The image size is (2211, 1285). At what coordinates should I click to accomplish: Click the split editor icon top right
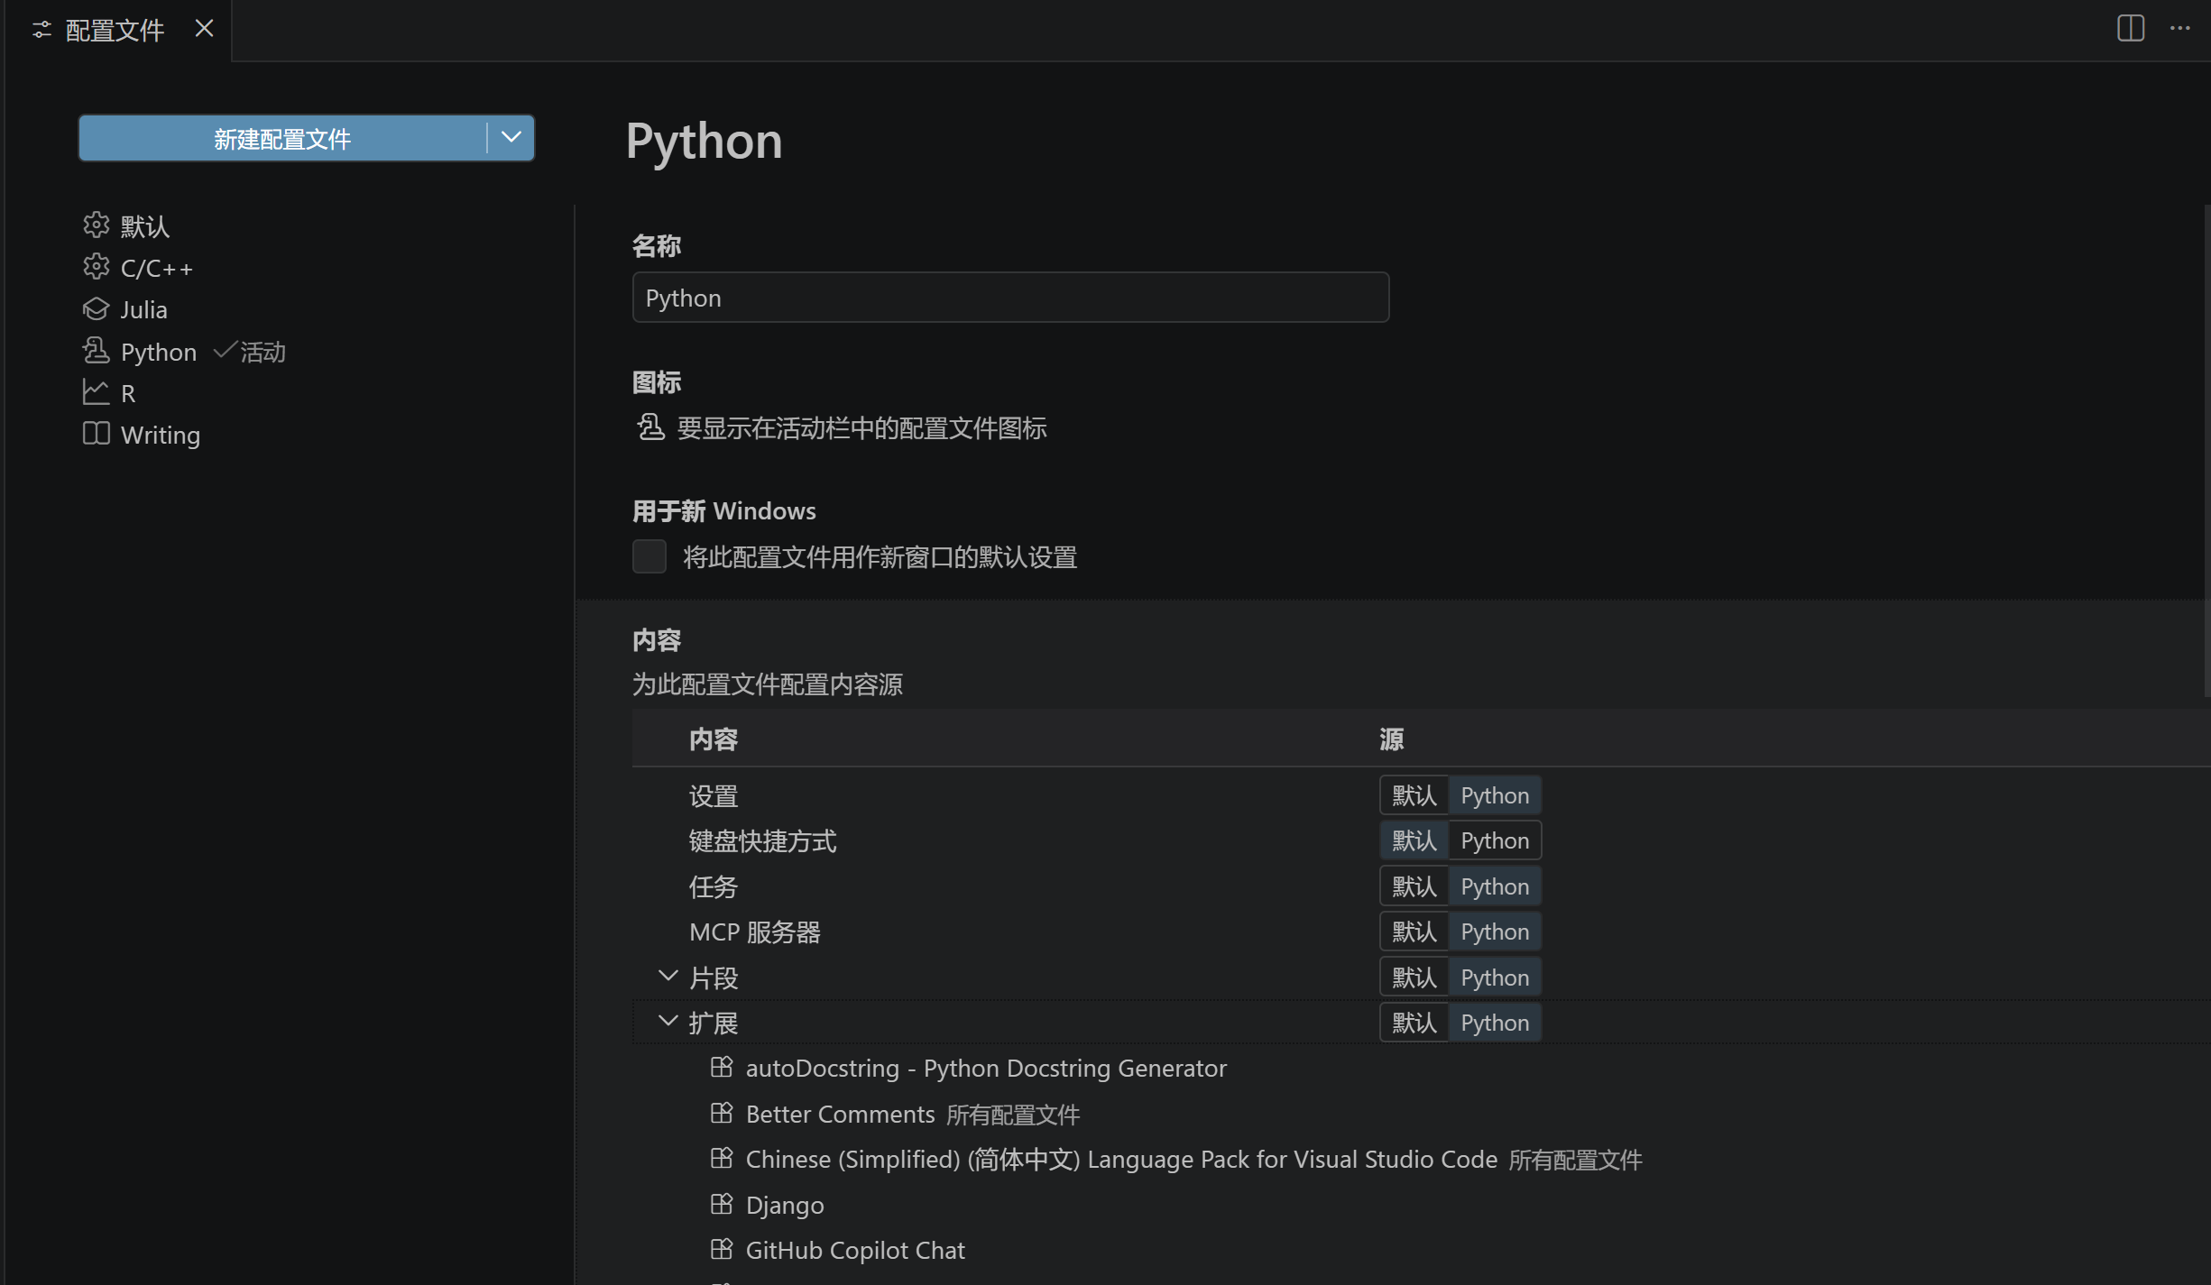coord(2130,29)
